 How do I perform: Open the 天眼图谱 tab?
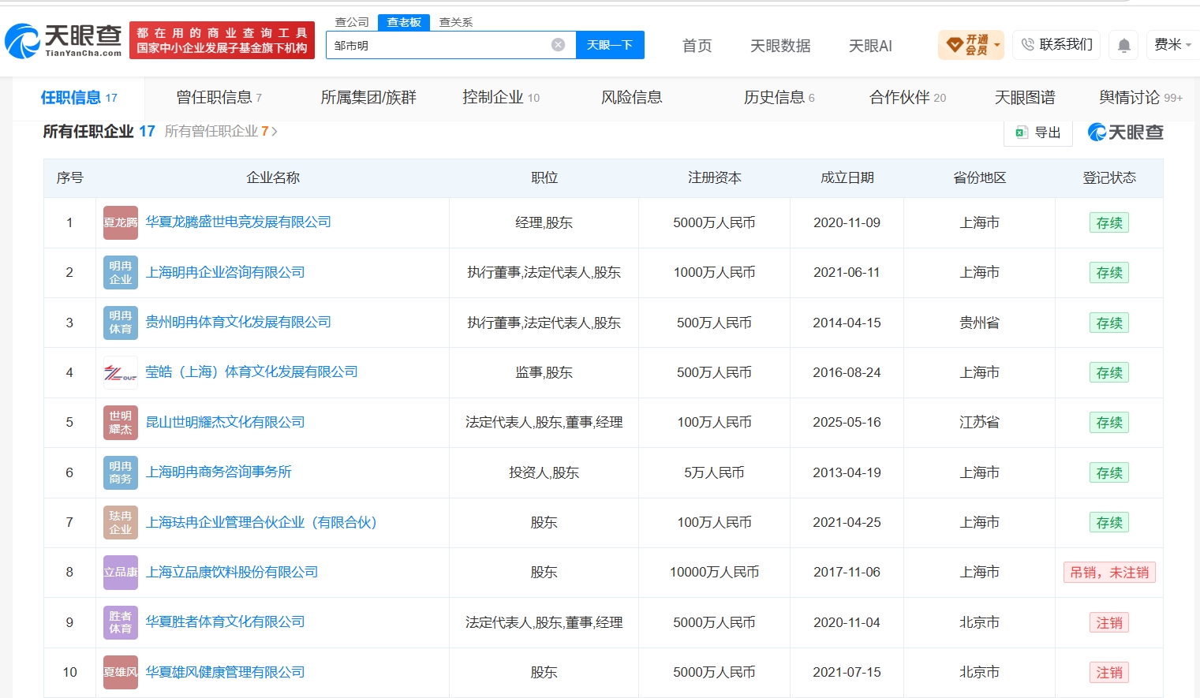(x=1025, y=98)
